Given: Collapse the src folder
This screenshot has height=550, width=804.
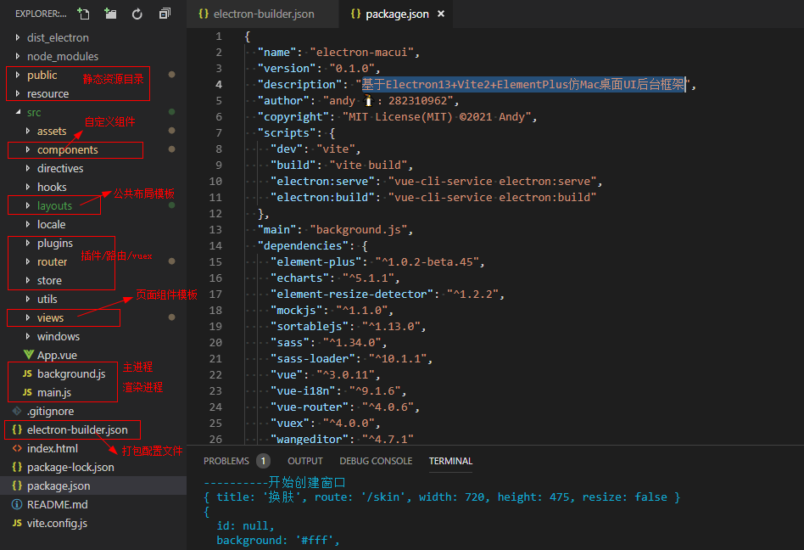Looking at the screenshot, I should coord(18,112).
